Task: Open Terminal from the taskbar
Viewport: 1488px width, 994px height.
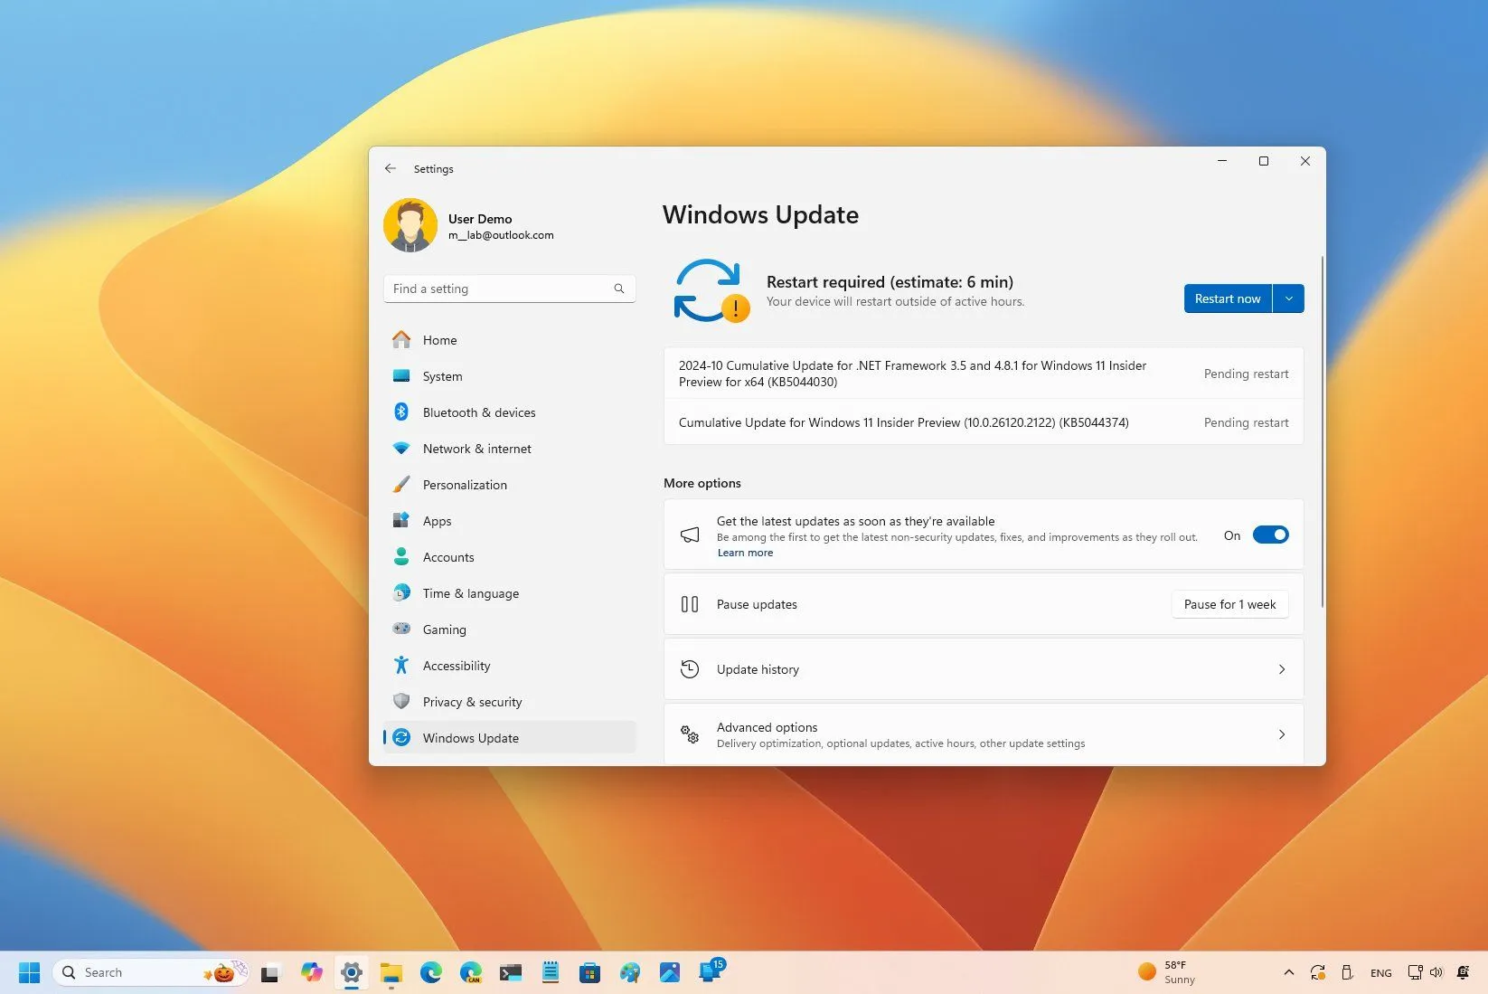Action: tap(511, 972)
